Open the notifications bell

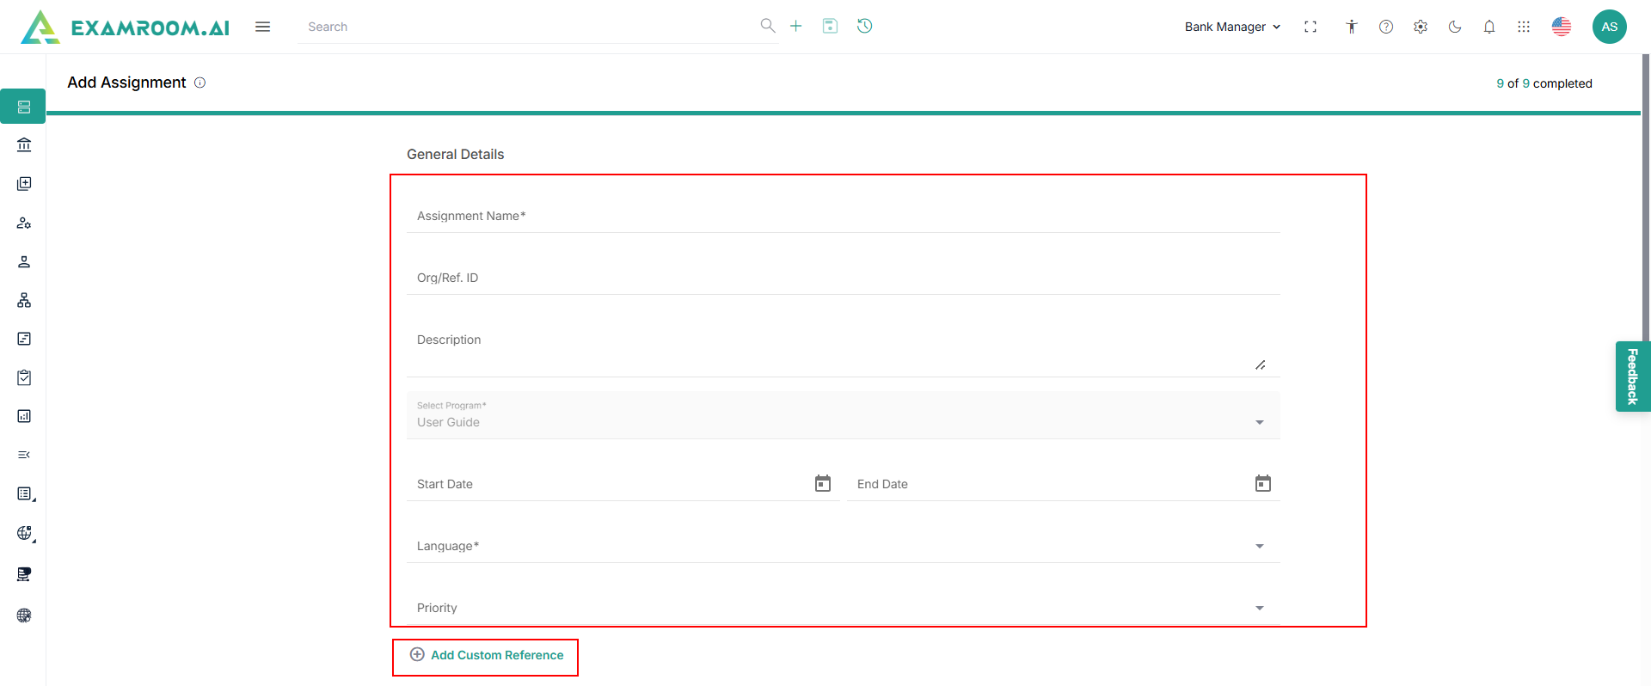pos(1489,27)
